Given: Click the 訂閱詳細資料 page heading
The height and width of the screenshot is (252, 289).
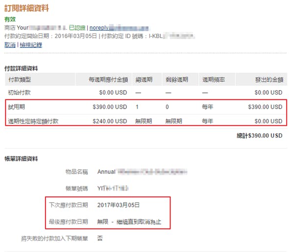Looking at the screenshot, I should point(26,8).
